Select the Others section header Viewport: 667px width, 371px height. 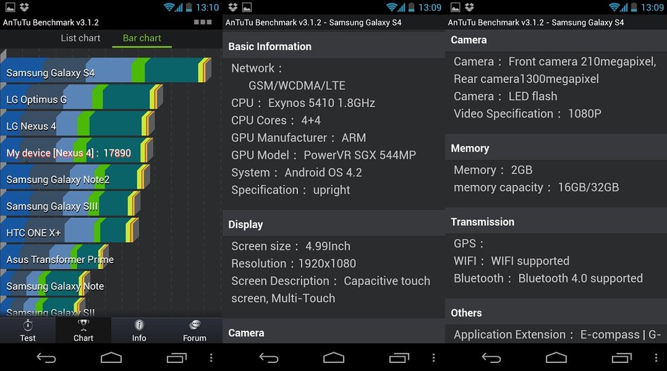click(x=556, y=313)
